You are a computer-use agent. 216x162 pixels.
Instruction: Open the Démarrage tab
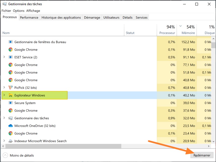tap(92, 17)
